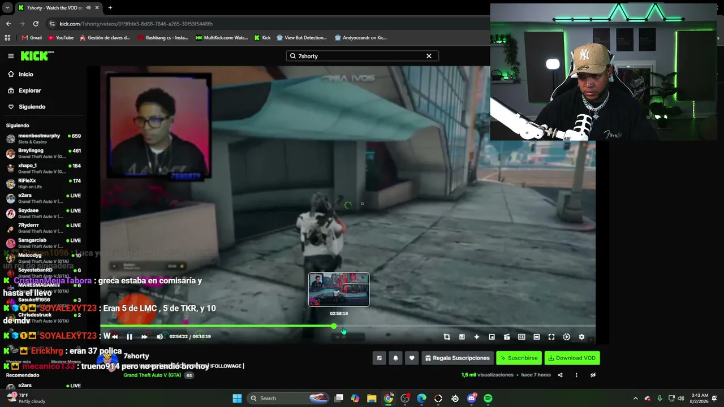Open Microsoft Edge from the taskbar
Screen dimensions: 724x407
click(x=421, y=399)
